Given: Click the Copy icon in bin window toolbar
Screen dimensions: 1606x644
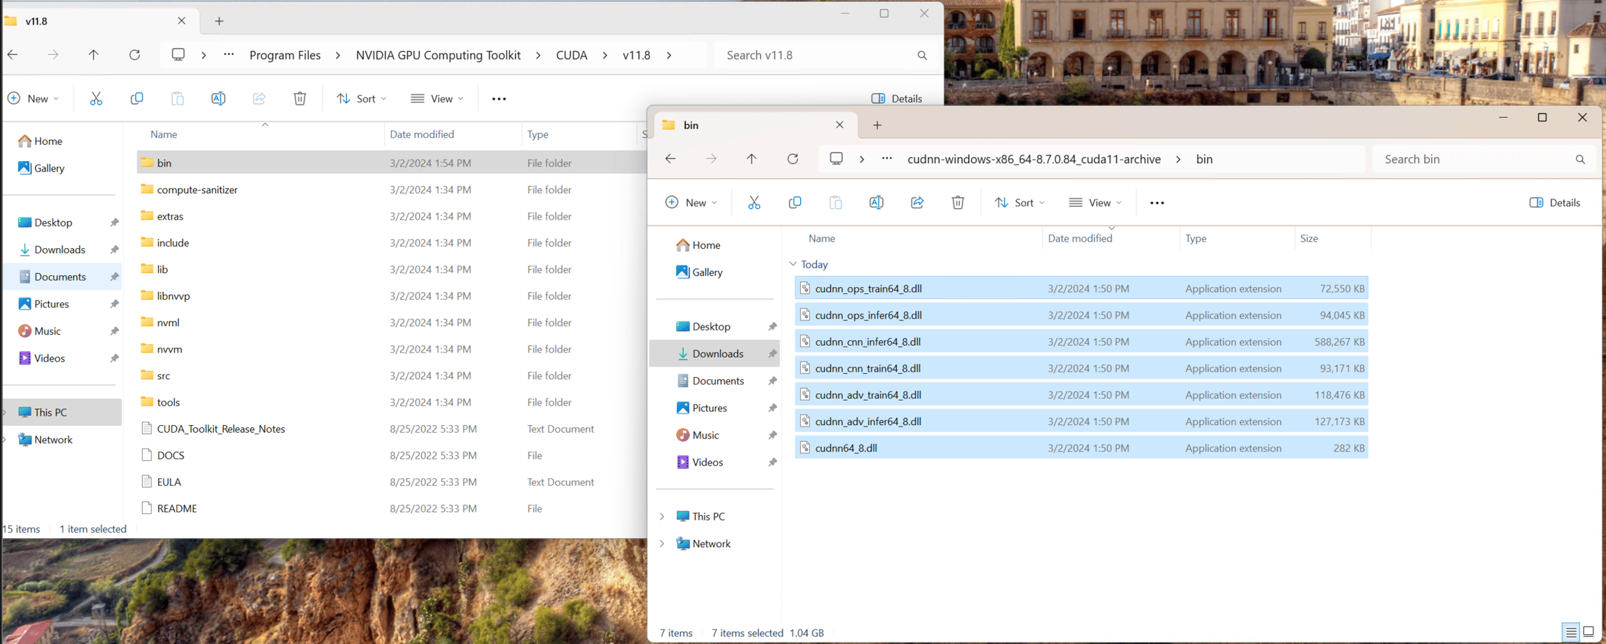Looking at the screenshot, I should click(x=795, y=203).
